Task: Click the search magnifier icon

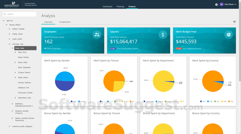Action: pyautogui.click(x=5, y=14)
